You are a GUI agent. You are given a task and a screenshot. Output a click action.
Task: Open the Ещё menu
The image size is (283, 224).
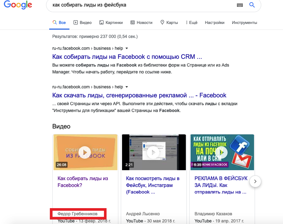(192, 23)
